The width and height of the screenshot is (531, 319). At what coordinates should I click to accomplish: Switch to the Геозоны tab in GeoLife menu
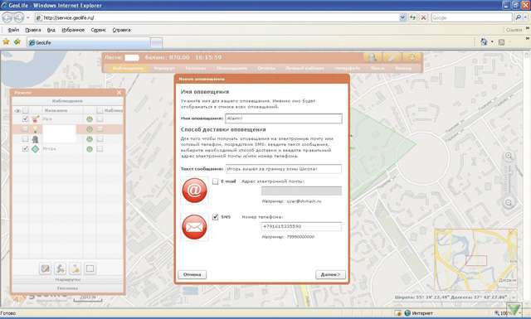tap(196, 68)
